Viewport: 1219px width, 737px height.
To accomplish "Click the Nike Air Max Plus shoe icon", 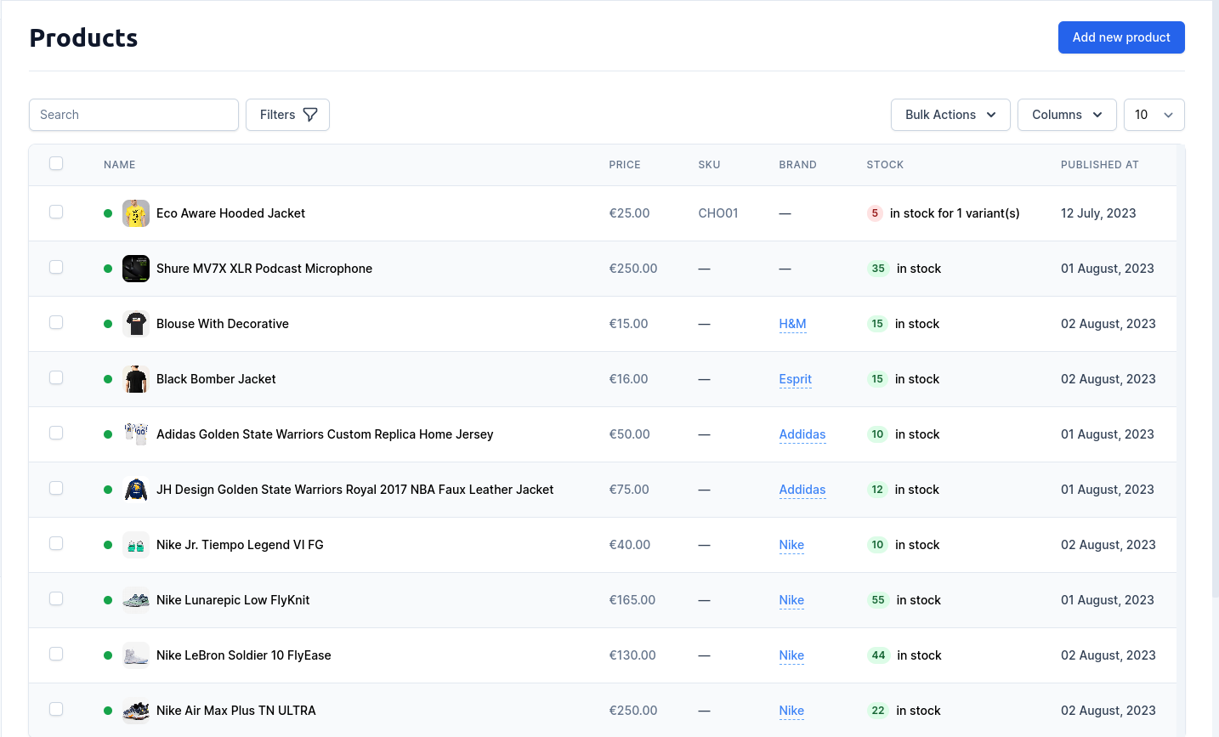I will 136,711.
